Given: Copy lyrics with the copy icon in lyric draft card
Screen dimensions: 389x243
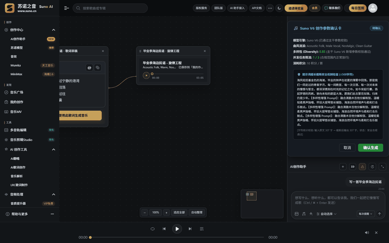Looking at the screenshot, I should 98,67.
